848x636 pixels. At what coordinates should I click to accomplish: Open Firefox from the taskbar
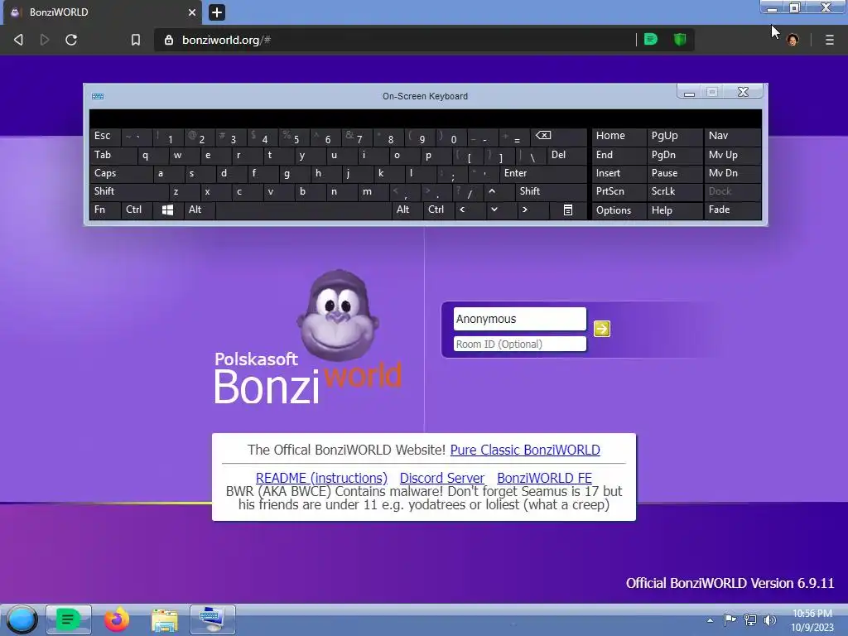click(x=116, y=619)
